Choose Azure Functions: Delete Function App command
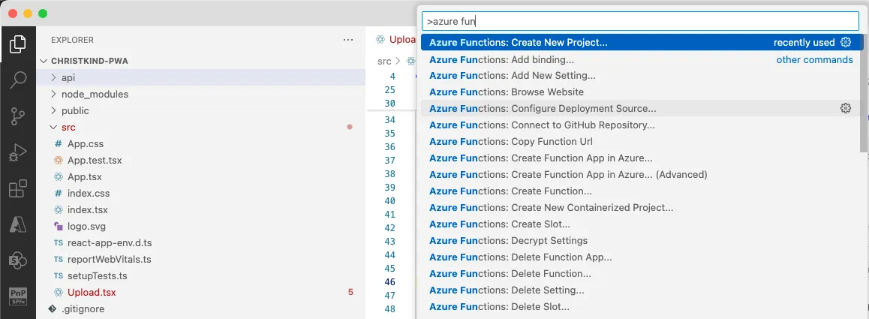Screen dimensions: 869x319 (642, 257)
